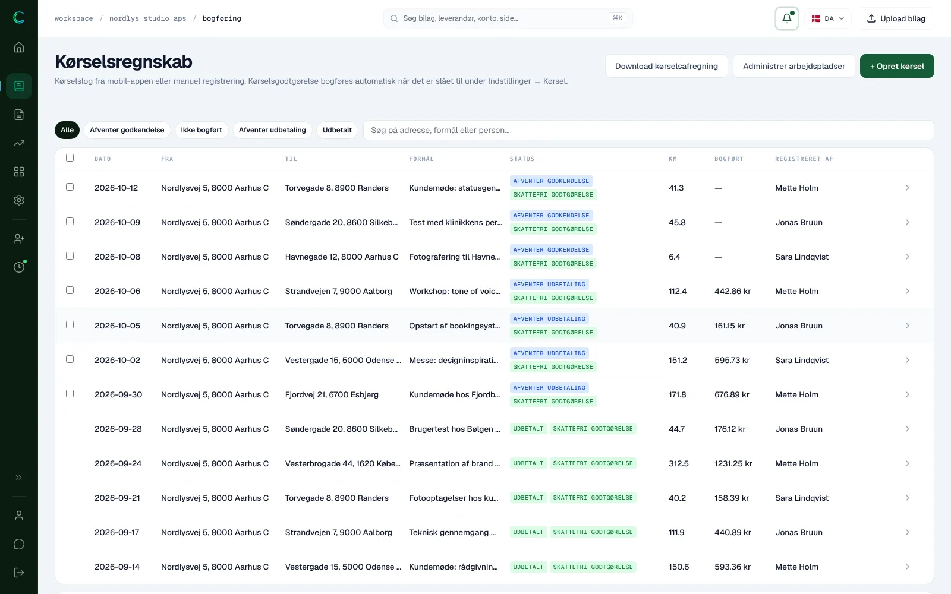Expand the sidebar with double chevron
The image size is (951, 594).
point(19,477)
